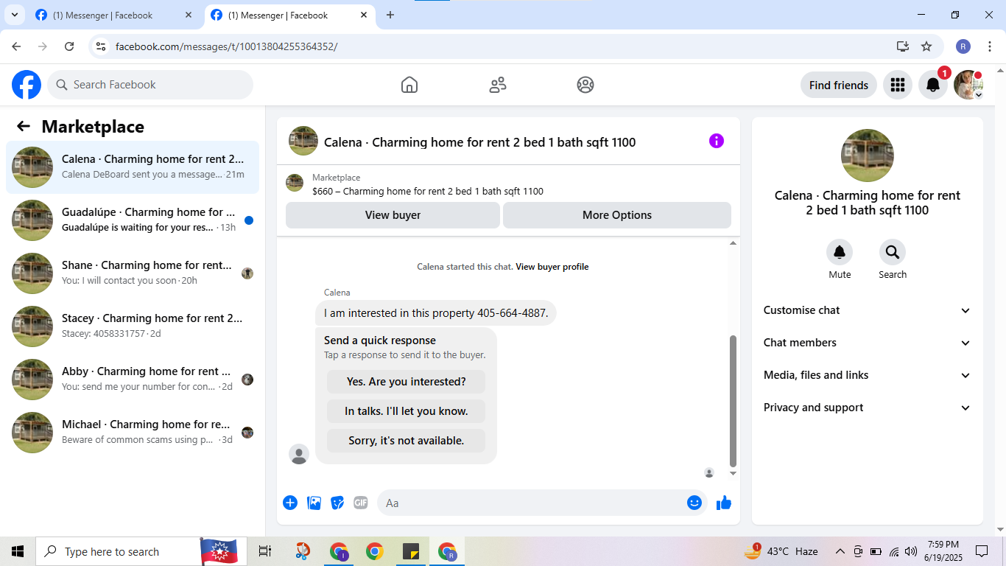Click the $660 Marketplace listing title text
1006x566 pixels.
tap(428, 192)
